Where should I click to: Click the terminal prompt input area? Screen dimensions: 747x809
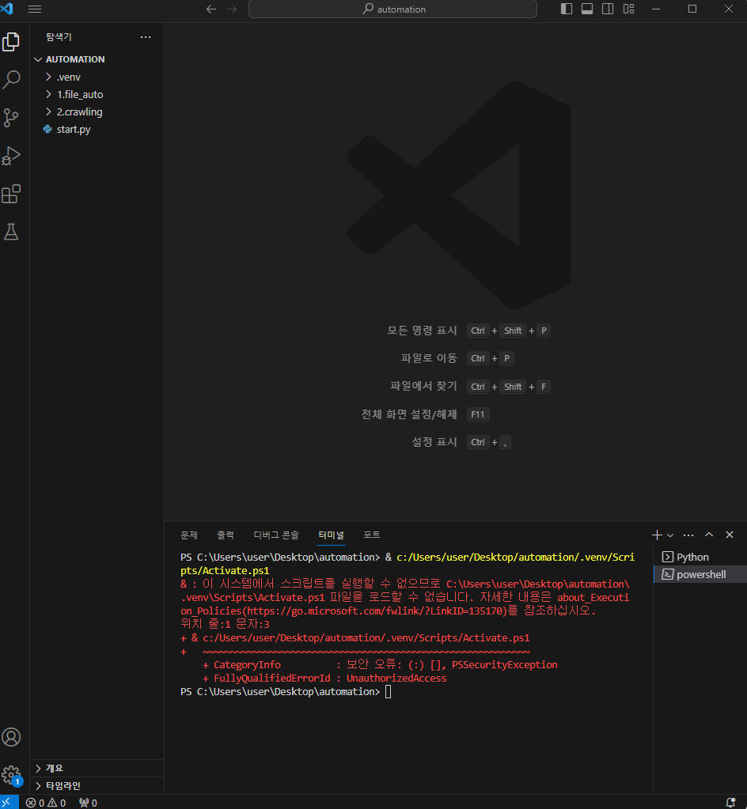click(389, 692)
